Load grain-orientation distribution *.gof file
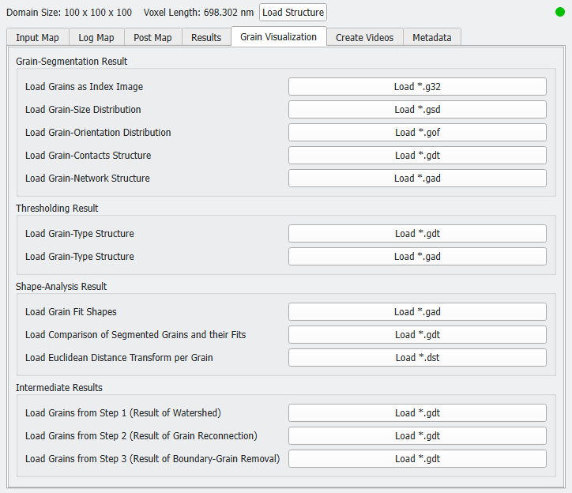The image size is (572, 493). point(417,133)
